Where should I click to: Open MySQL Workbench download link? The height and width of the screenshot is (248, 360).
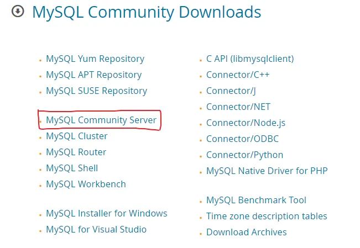tap(86, 184)
